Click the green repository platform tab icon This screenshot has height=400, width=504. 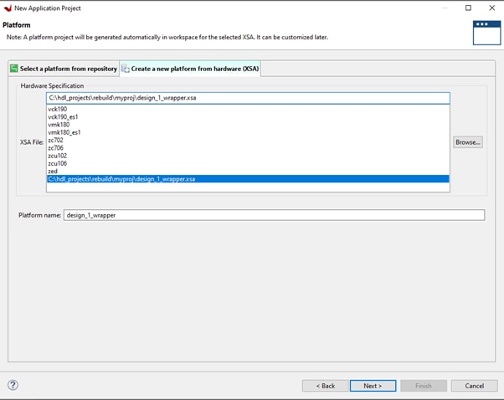(13, 69)
